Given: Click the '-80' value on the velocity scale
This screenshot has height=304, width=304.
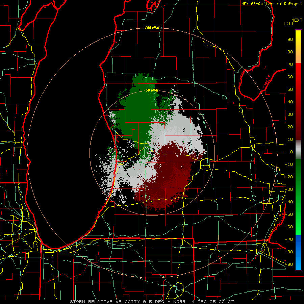Looking at the screenshot, I should point(289,252).
